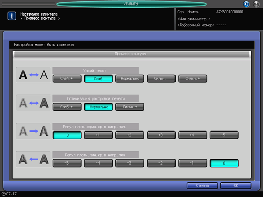Click the trailing edge density A icon
263x197 pixels.
(x=34, y=159)
